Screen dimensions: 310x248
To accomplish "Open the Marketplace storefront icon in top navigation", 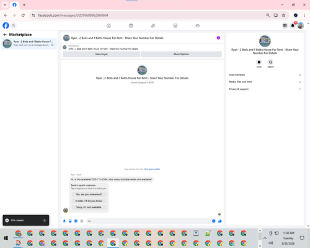I will coord(175,25).
